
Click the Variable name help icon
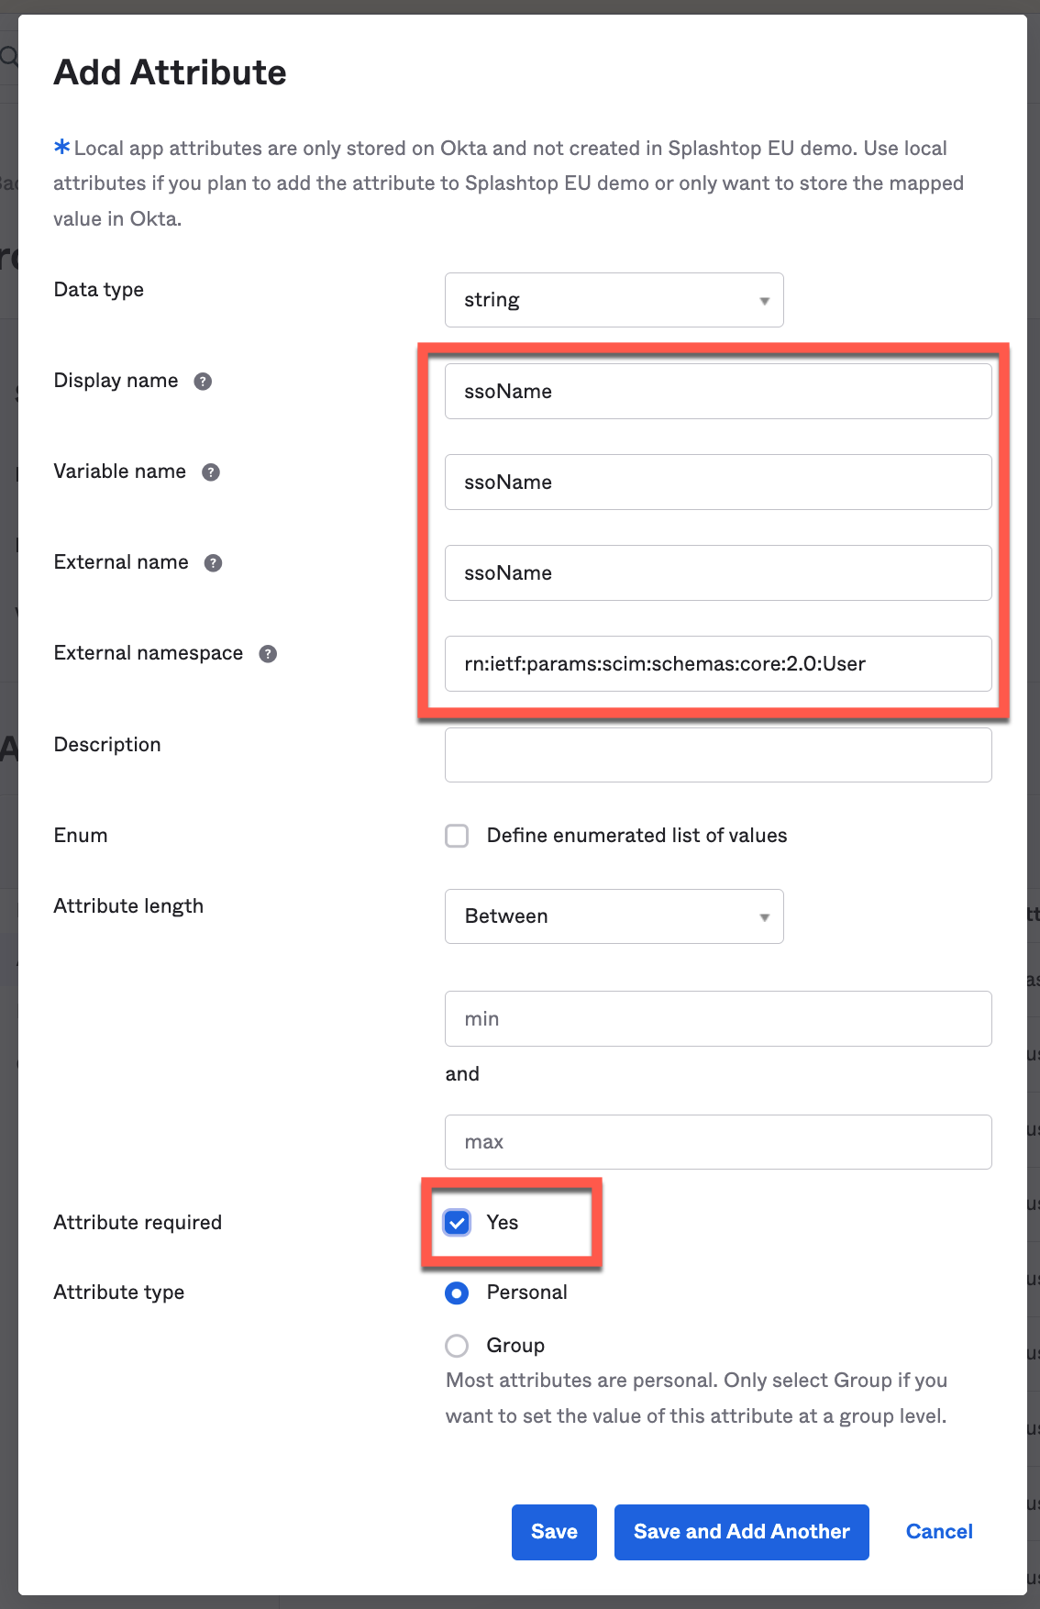(x=211, y=472)
